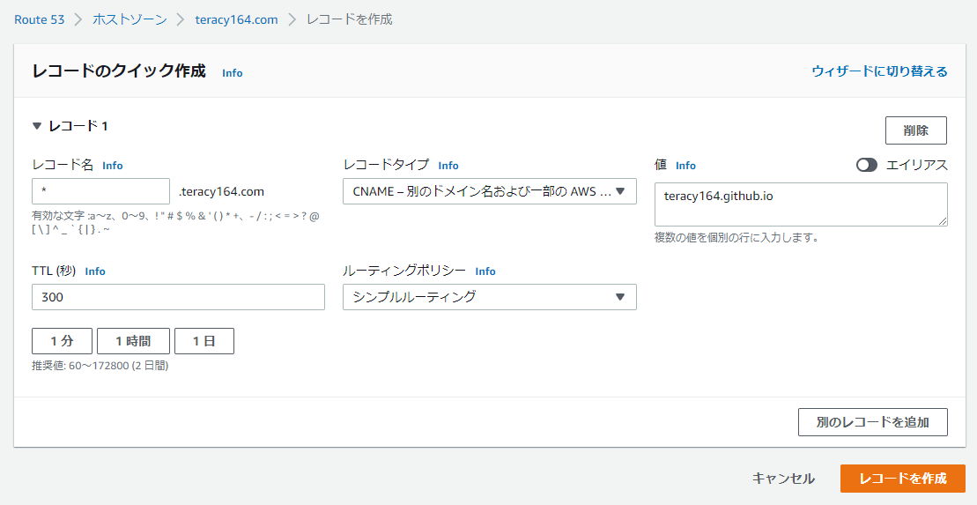Screen dimensions: 977x505
Task: Focus the レコード名 input field
Action: (x=101, y=191)
